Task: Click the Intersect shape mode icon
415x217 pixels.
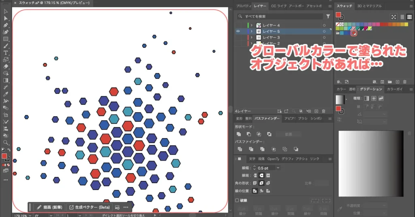Action: (259, 134)
